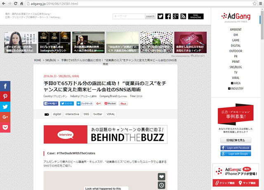Click the Twitter icon in the header

pos(160,17)
